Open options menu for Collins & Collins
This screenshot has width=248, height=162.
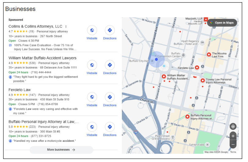66,27
